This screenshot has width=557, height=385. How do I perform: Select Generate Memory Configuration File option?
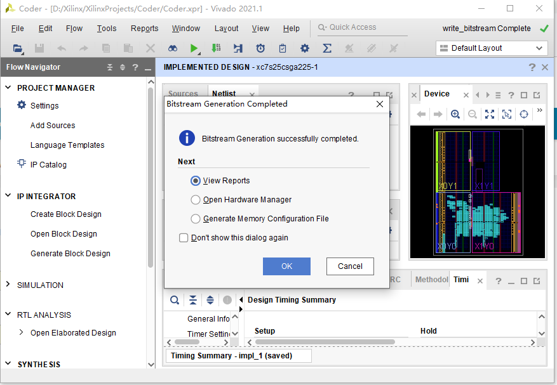pyautogui.click(x=196, y=219)
